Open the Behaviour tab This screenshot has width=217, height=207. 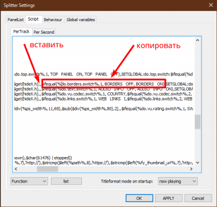(x=53, y=20)
